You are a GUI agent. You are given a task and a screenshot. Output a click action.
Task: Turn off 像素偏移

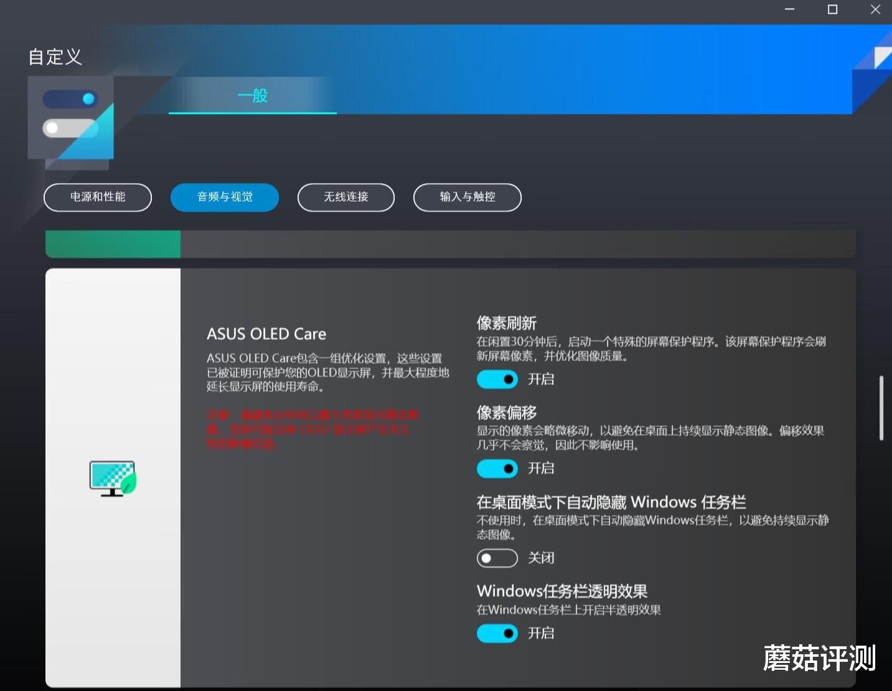click(497, 468)
